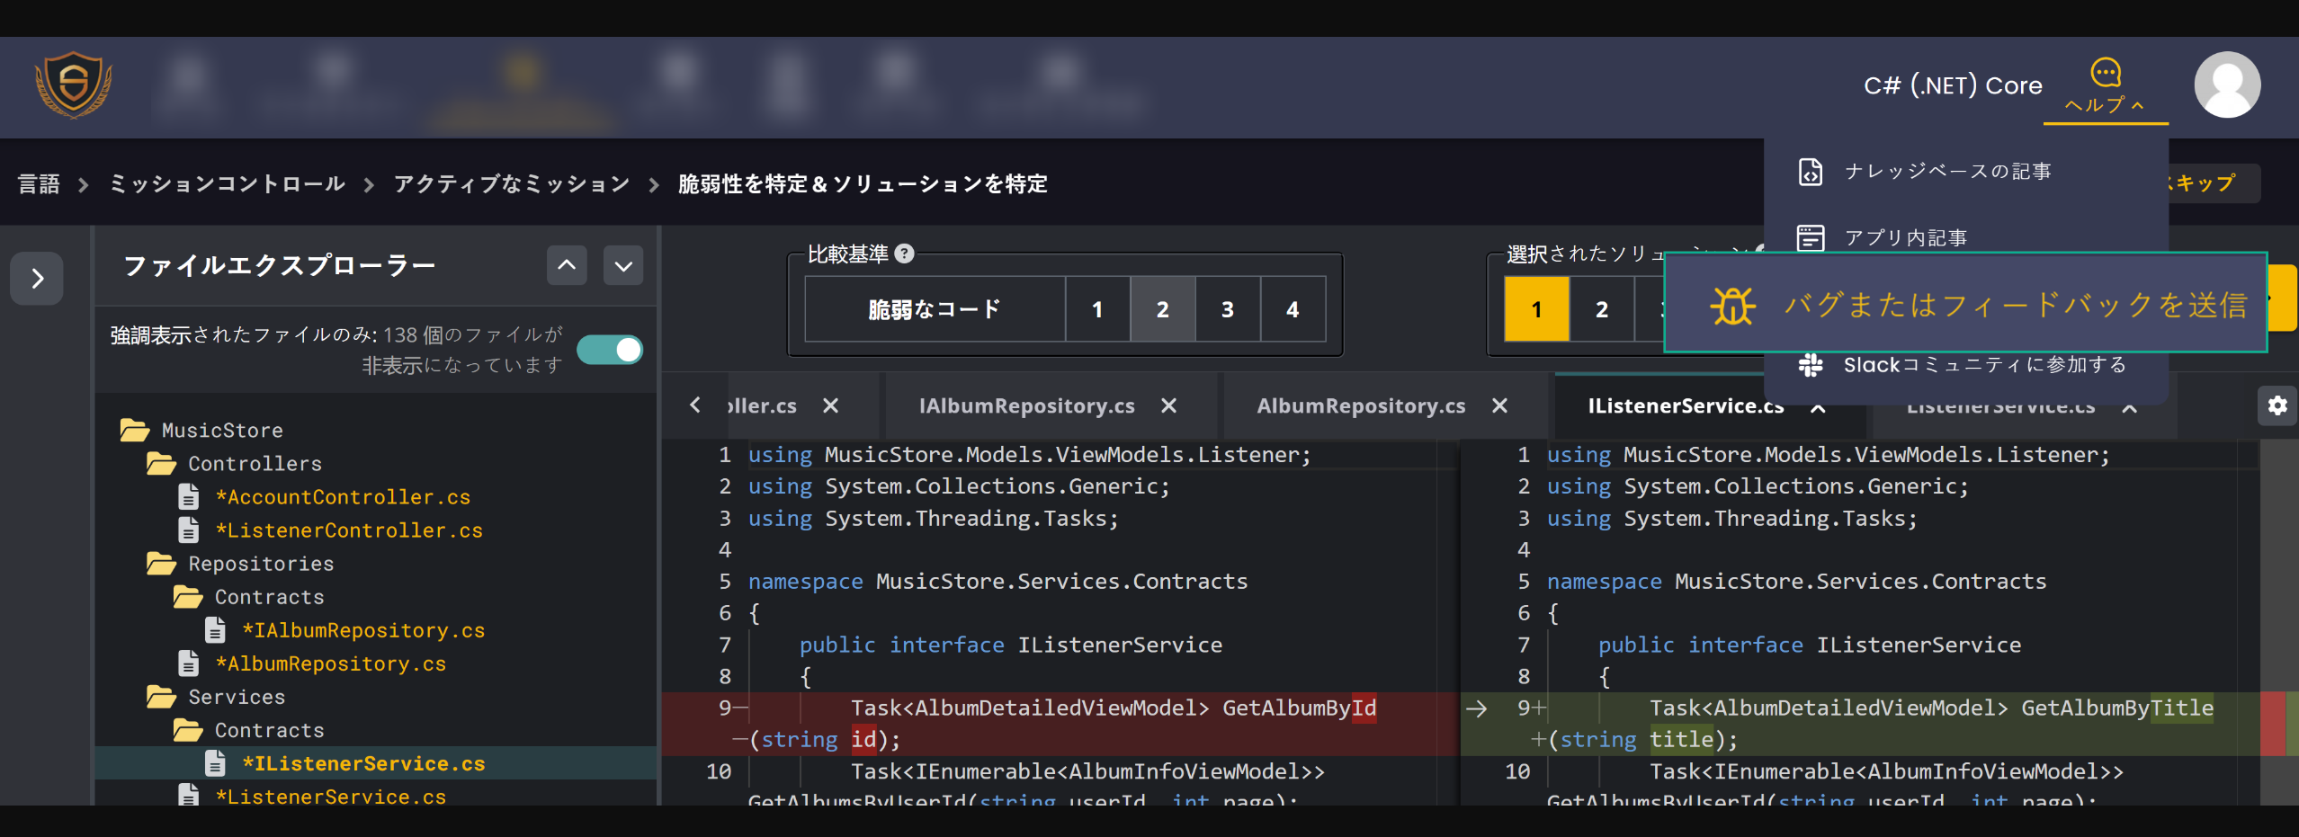Switch to the IListenerService.cs tab

(x=1685, y=406)
